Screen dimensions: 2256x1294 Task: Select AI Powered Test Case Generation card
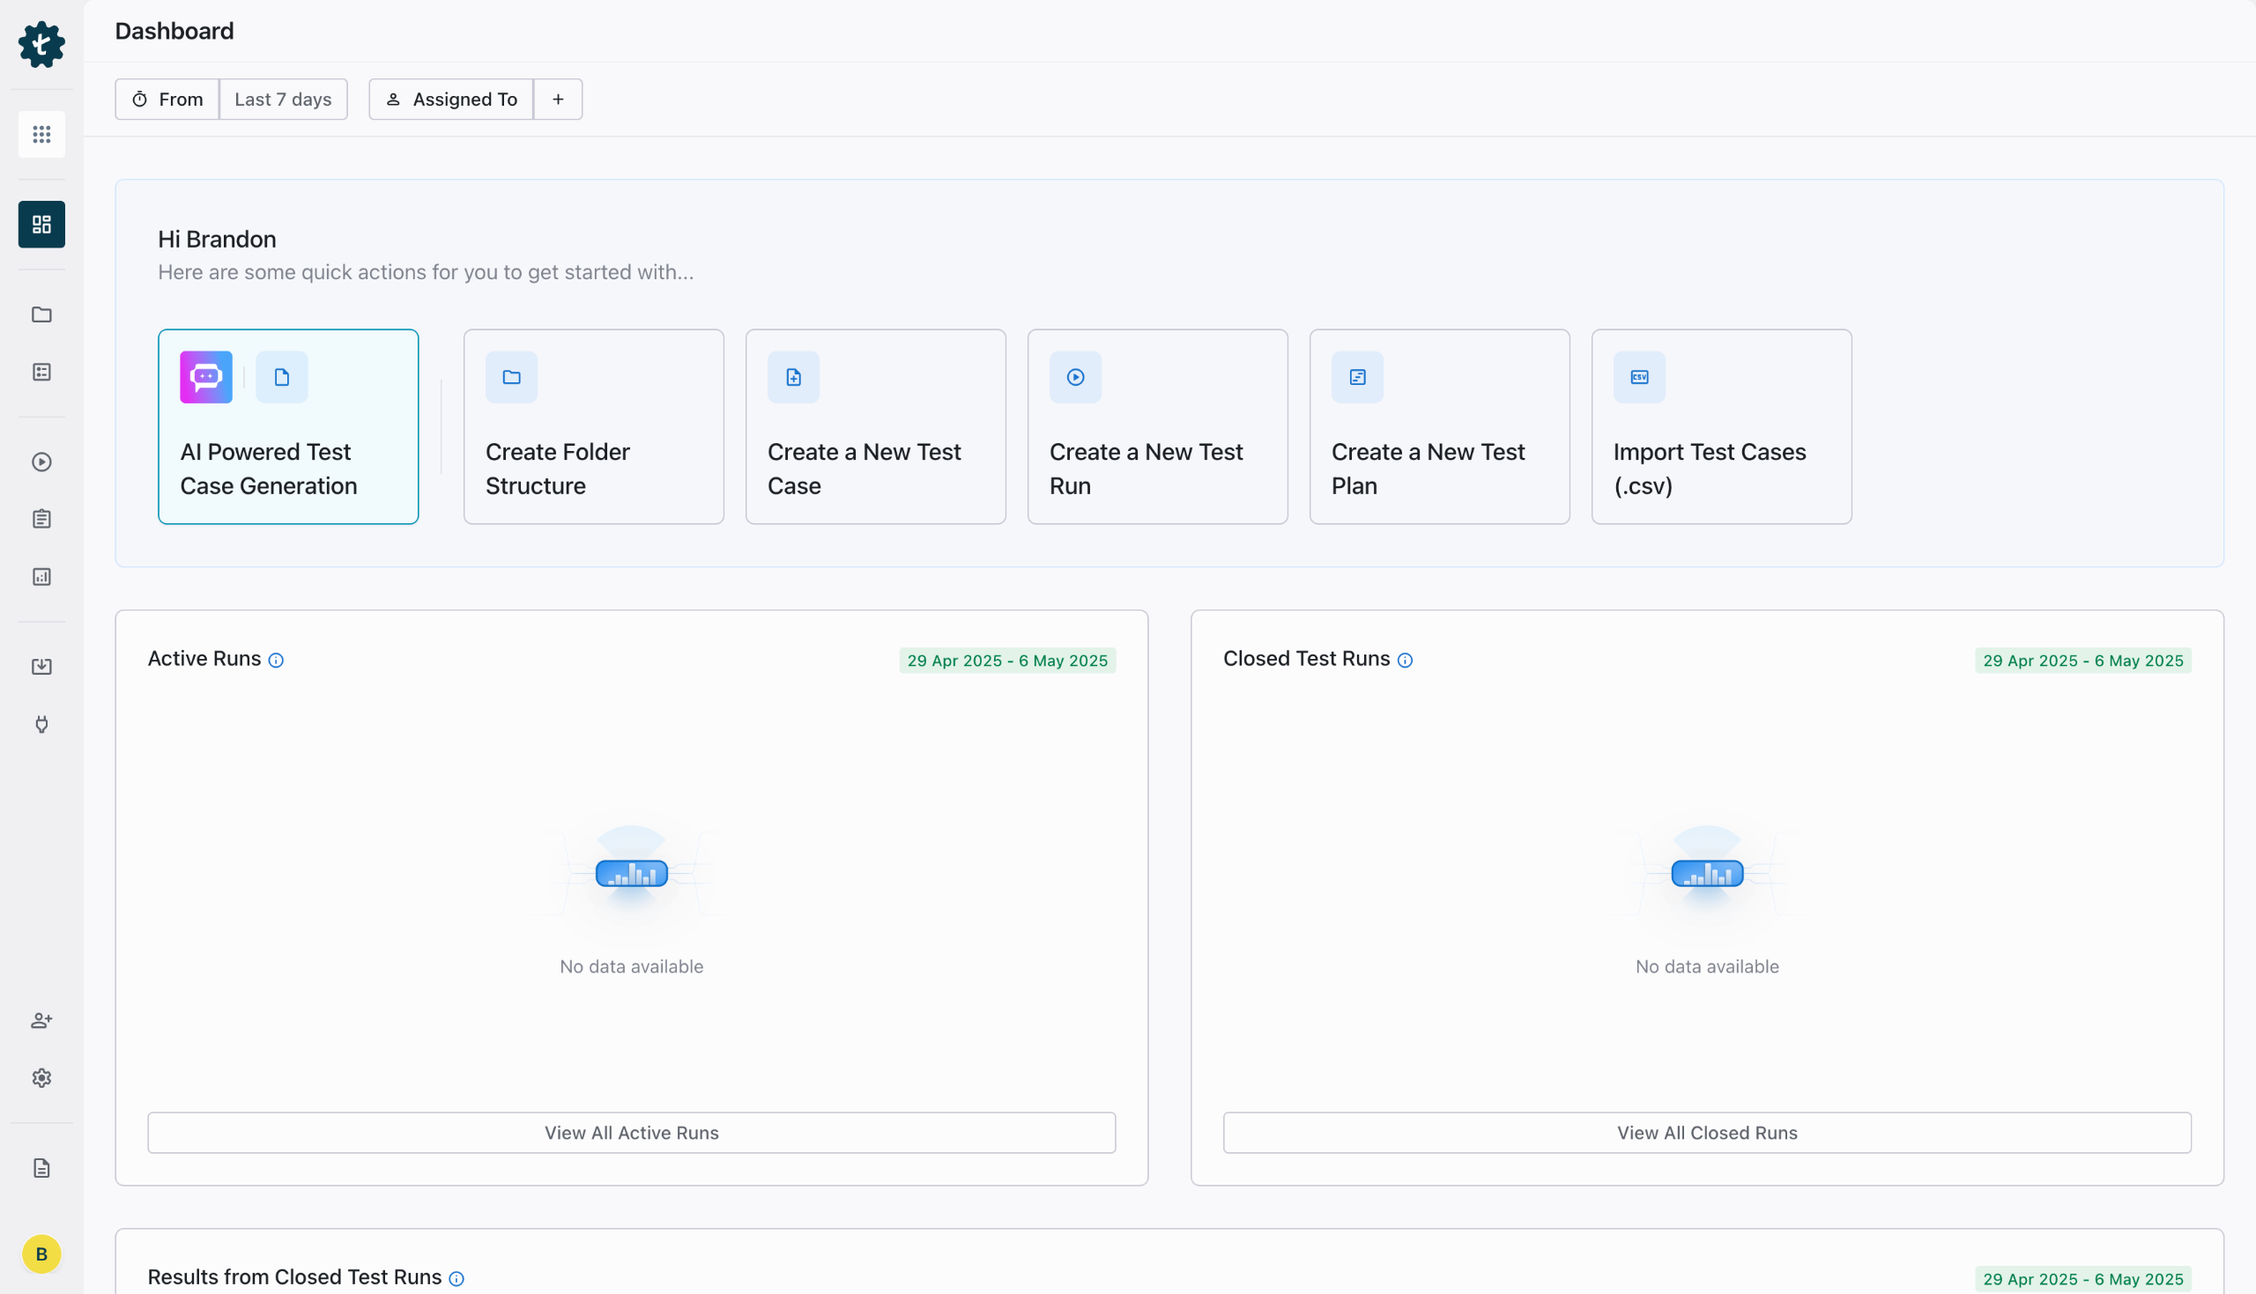pos(288,426)
